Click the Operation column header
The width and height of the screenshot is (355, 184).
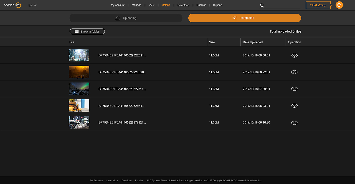(x=295, y=42)
